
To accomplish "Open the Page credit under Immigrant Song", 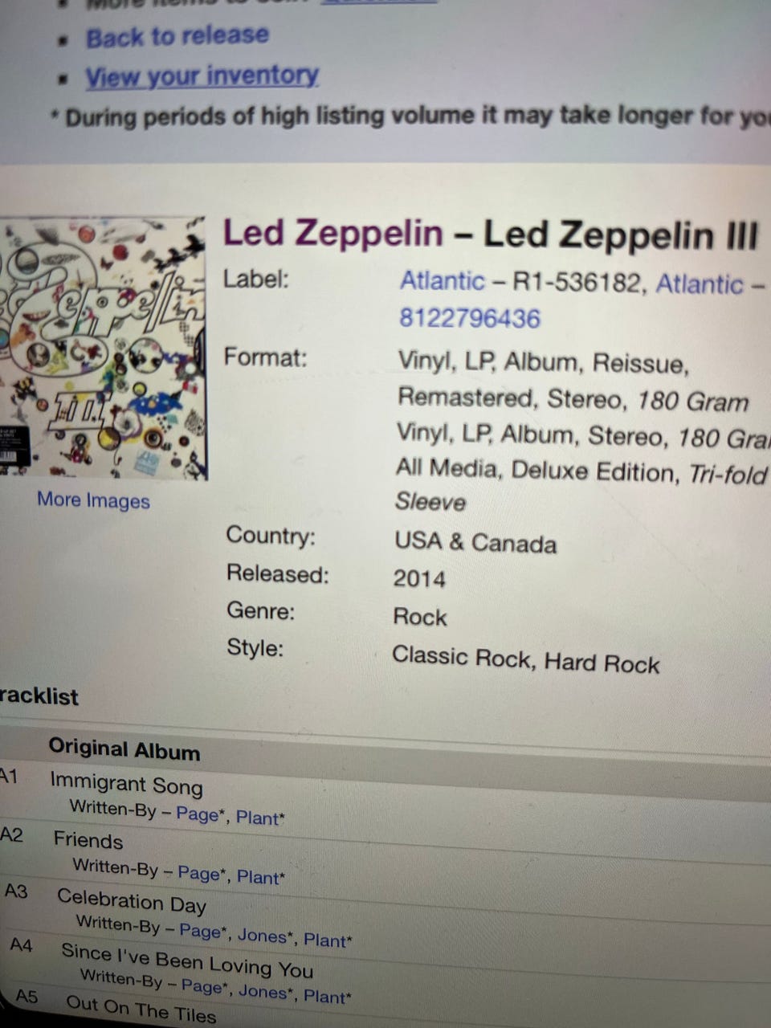I will pos(197,814).
